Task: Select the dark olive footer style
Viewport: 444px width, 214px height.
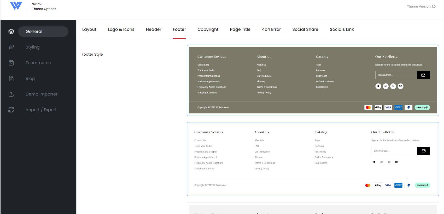Action: (x=313, y=80)
